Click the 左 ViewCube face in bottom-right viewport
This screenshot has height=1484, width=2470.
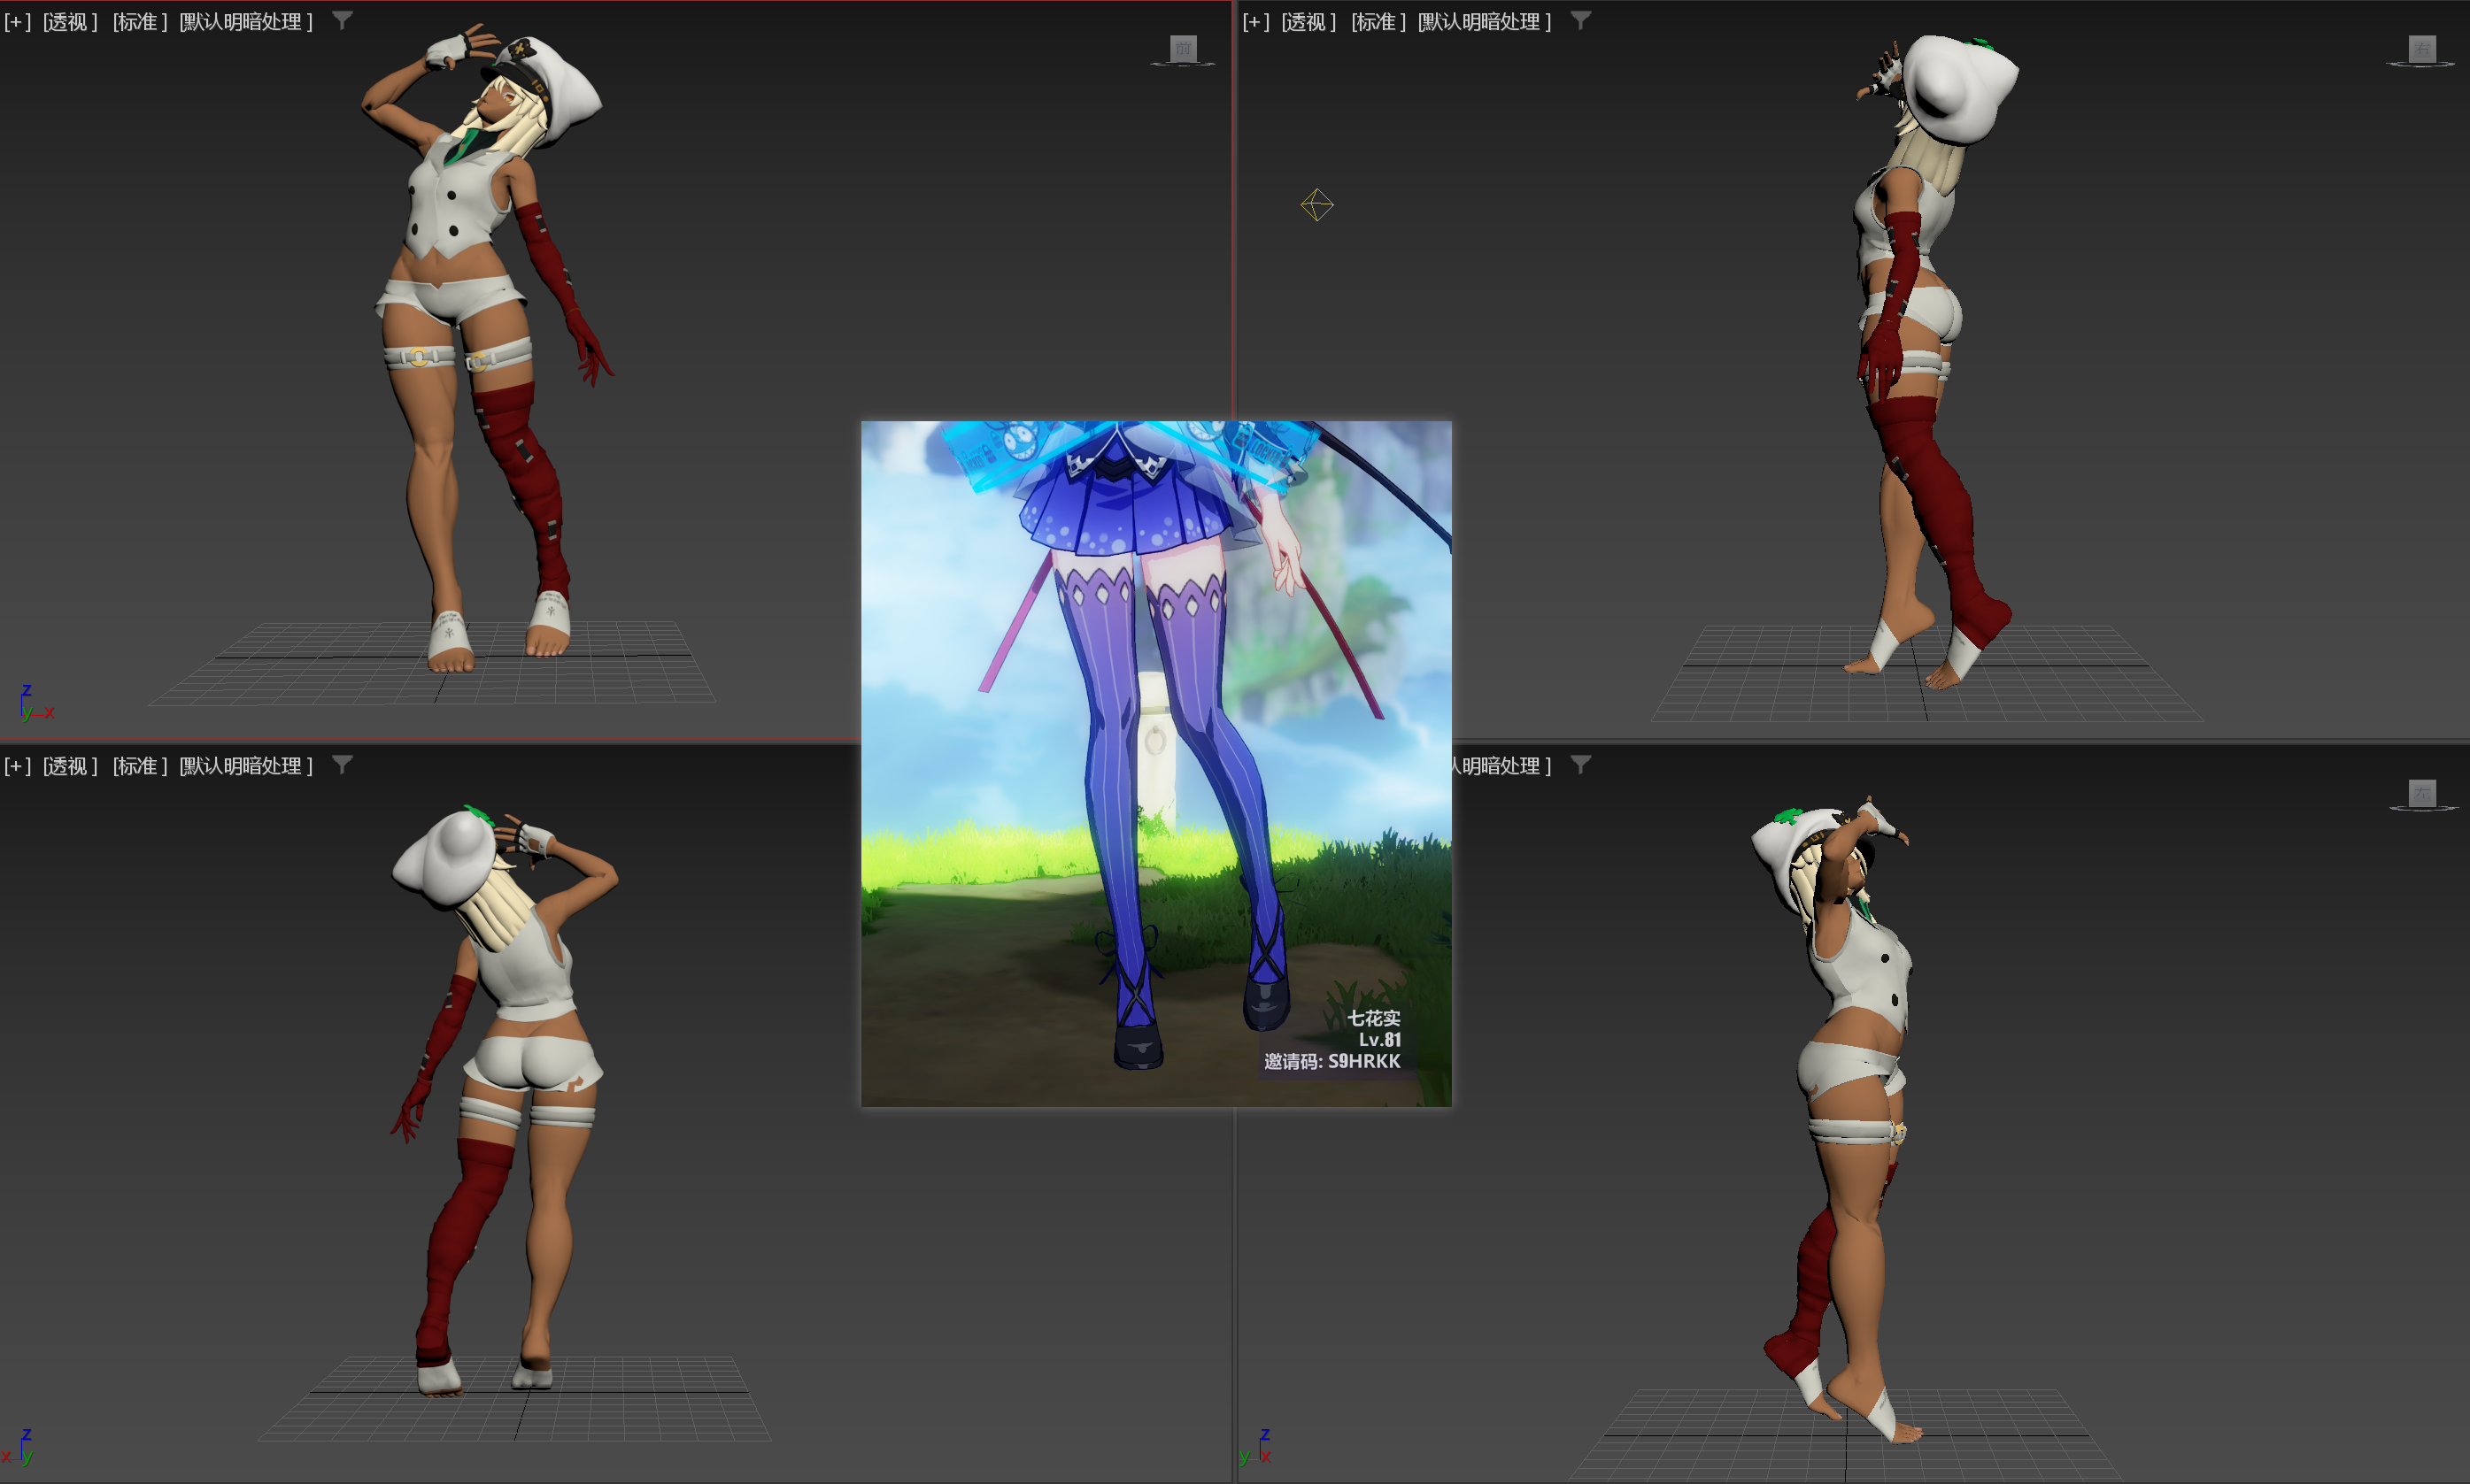point(2422,793)
